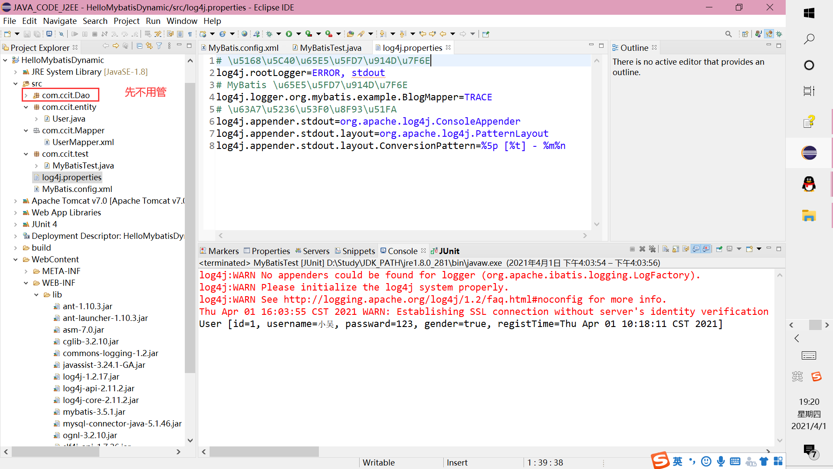Screen dimensions: 833x469
Task: Open MyBatis.config.xml in Project Explorer
Action: tap(77, 189)
